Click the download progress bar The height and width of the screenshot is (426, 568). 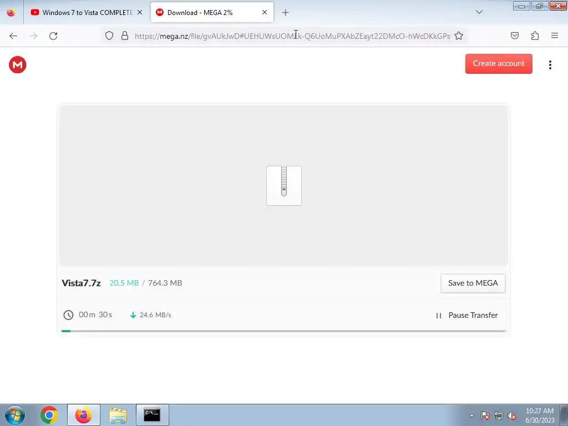pyautogui.click(x=283, y=331)
